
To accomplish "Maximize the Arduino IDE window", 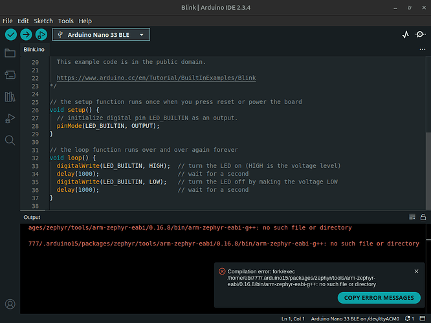I will coord(409,8).
